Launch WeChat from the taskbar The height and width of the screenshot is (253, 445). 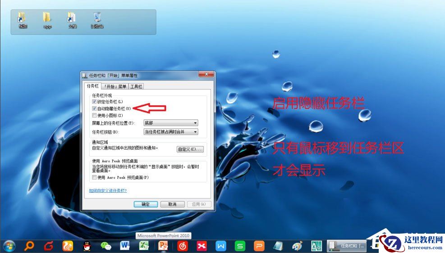pos(106,246)
